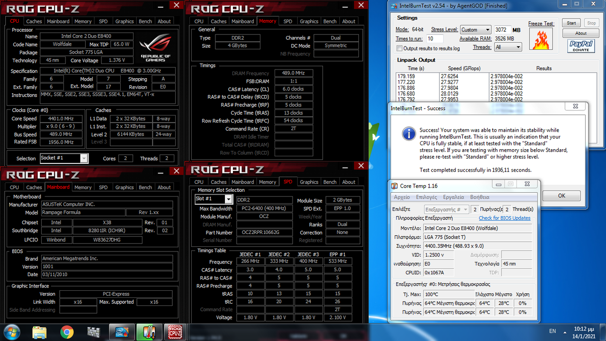606x341 pixels.
Task: Open About tab in Memory window
Action: click(349, 21)
